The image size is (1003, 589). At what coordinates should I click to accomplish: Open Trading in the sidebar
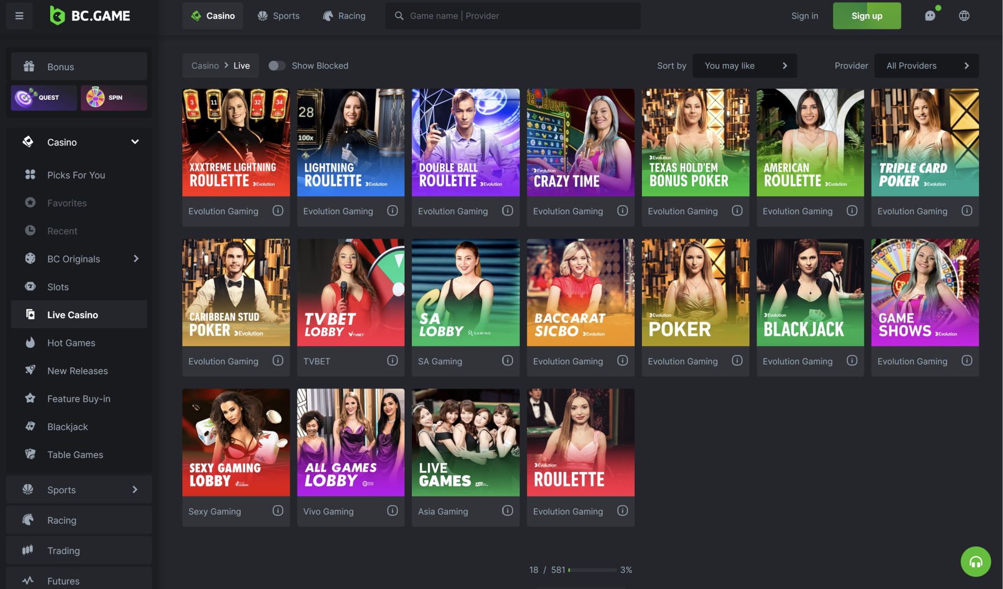tap(79, 551)
